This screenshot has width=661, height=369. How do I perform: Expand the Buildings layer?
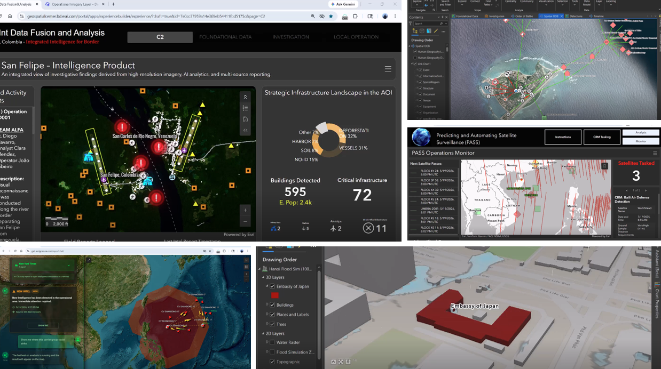[267, 305]
